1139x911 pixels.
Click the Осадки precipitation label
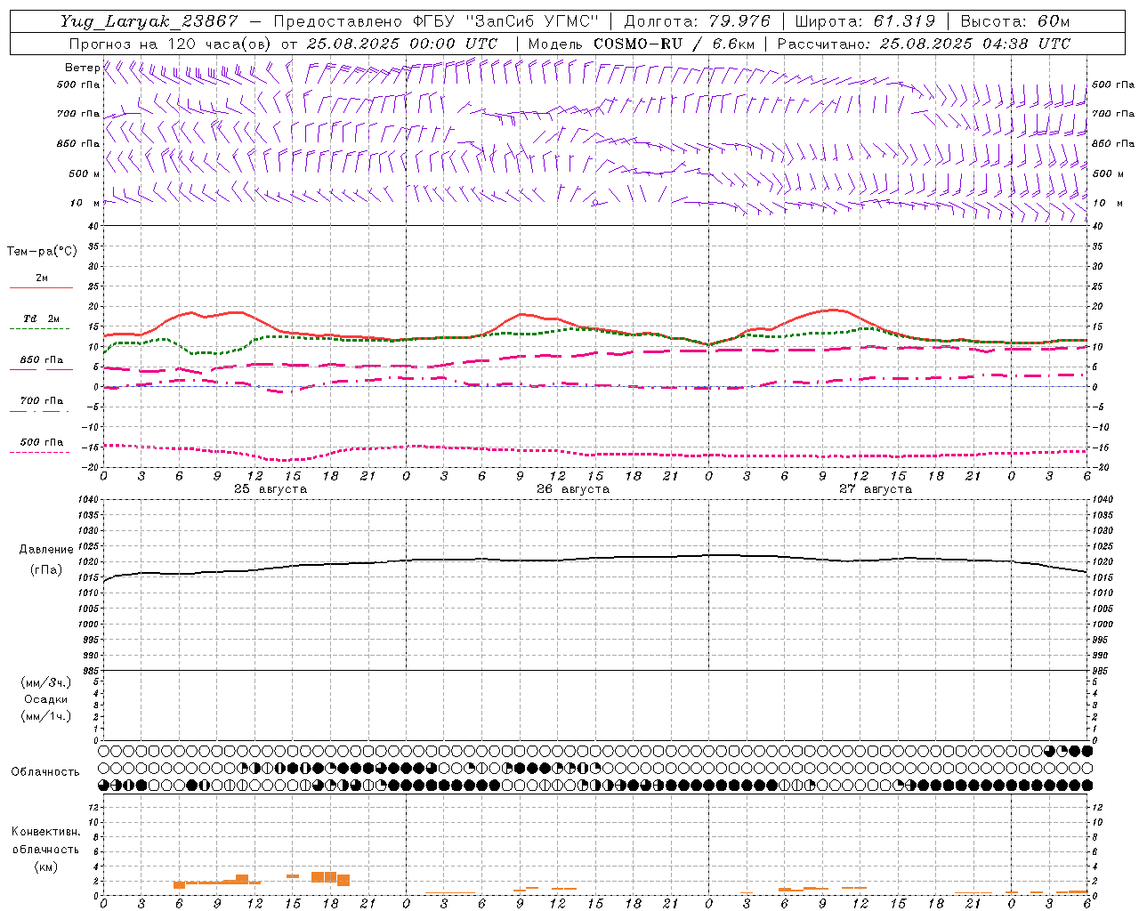46,699
